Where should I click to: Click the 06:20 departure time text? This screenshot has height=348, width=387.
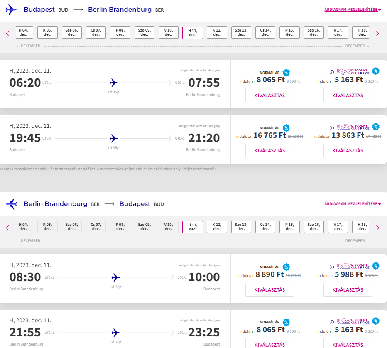pyautogui.click(x=25, y=83)
